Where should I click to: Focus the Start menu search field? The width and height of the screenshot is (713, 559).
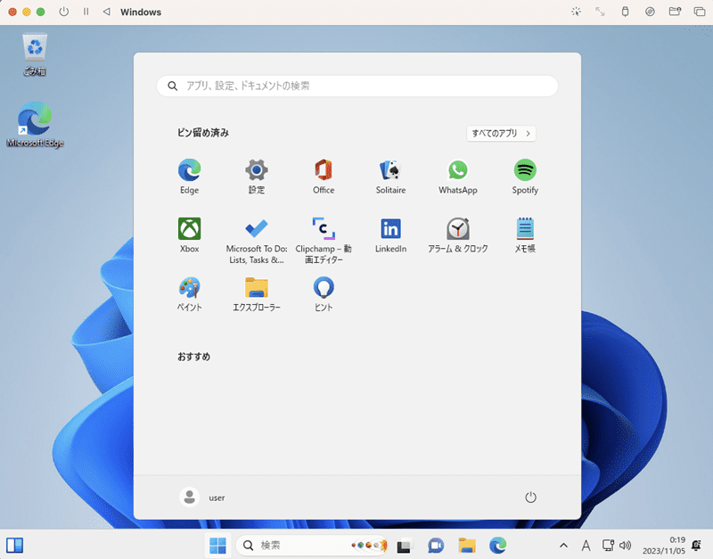point(357,86)
